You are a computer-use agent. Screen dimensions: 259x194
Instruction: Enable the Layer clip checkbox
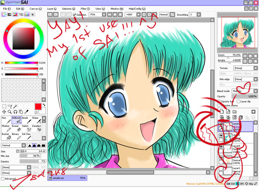[x=238, y=102]
